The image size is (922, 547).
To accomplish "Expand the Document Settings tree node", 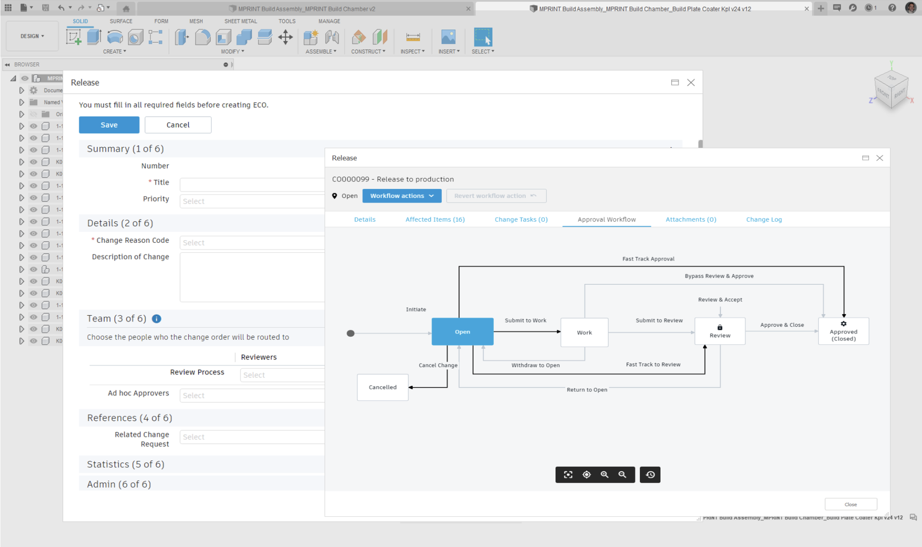I will pyautogui.click(x=21, y=90).
